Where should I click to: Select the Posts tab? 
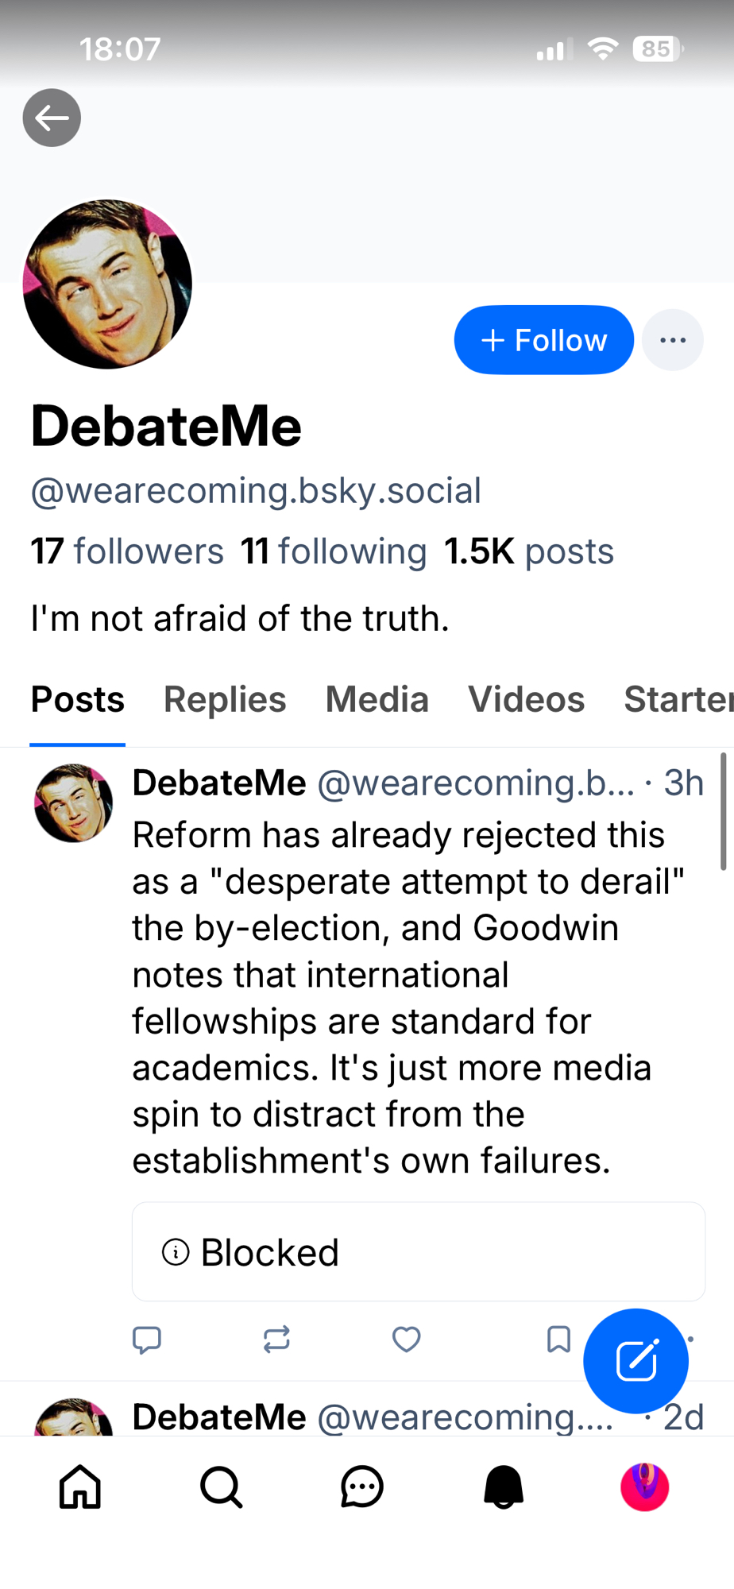[x=78, y=700]
